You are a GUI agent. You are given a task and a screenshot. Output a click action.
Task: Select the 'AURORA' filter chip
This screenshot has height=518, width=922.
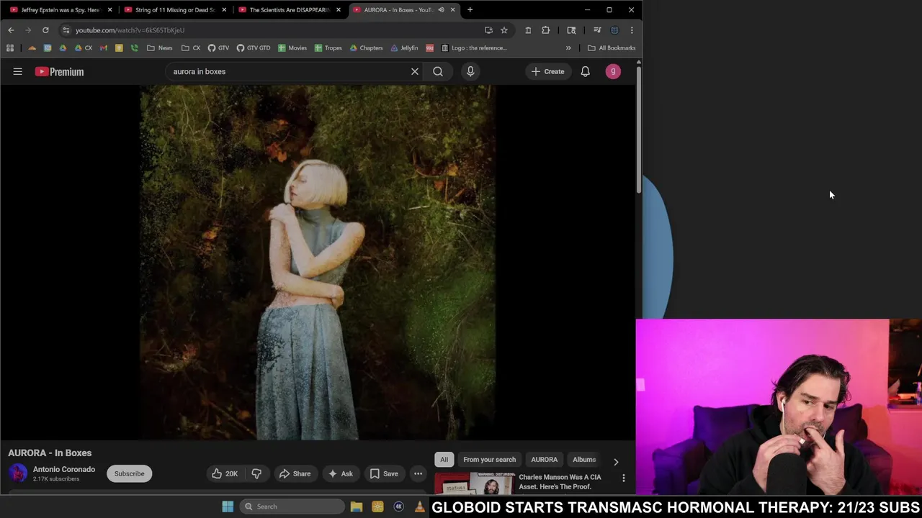click(544, 460)
